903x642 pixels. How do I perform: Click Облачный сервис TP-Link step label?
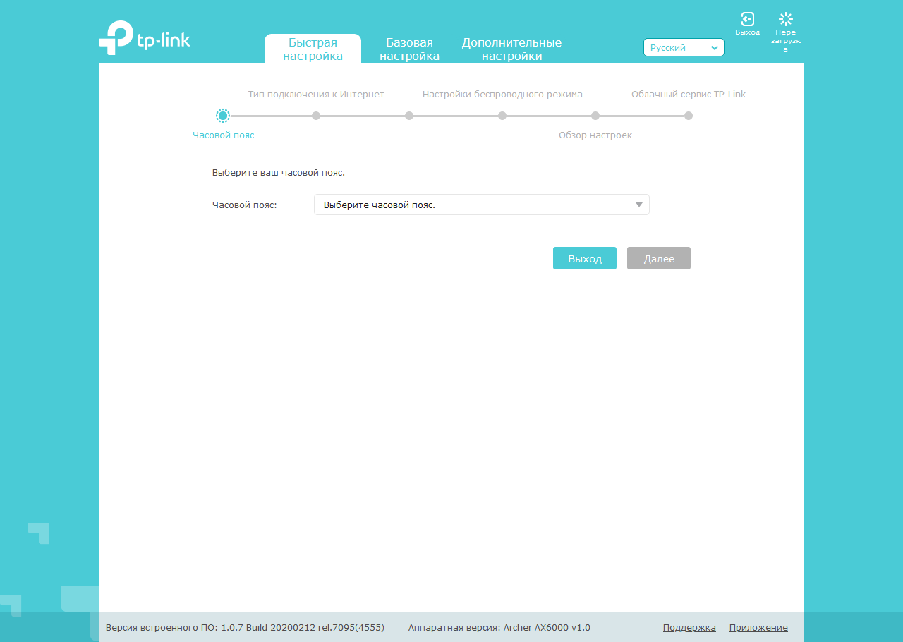tap(689, 94)
